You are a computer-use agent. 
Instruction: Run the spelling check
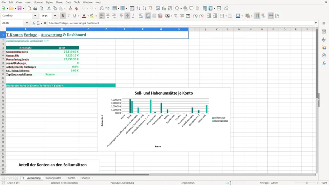[107, 8]
